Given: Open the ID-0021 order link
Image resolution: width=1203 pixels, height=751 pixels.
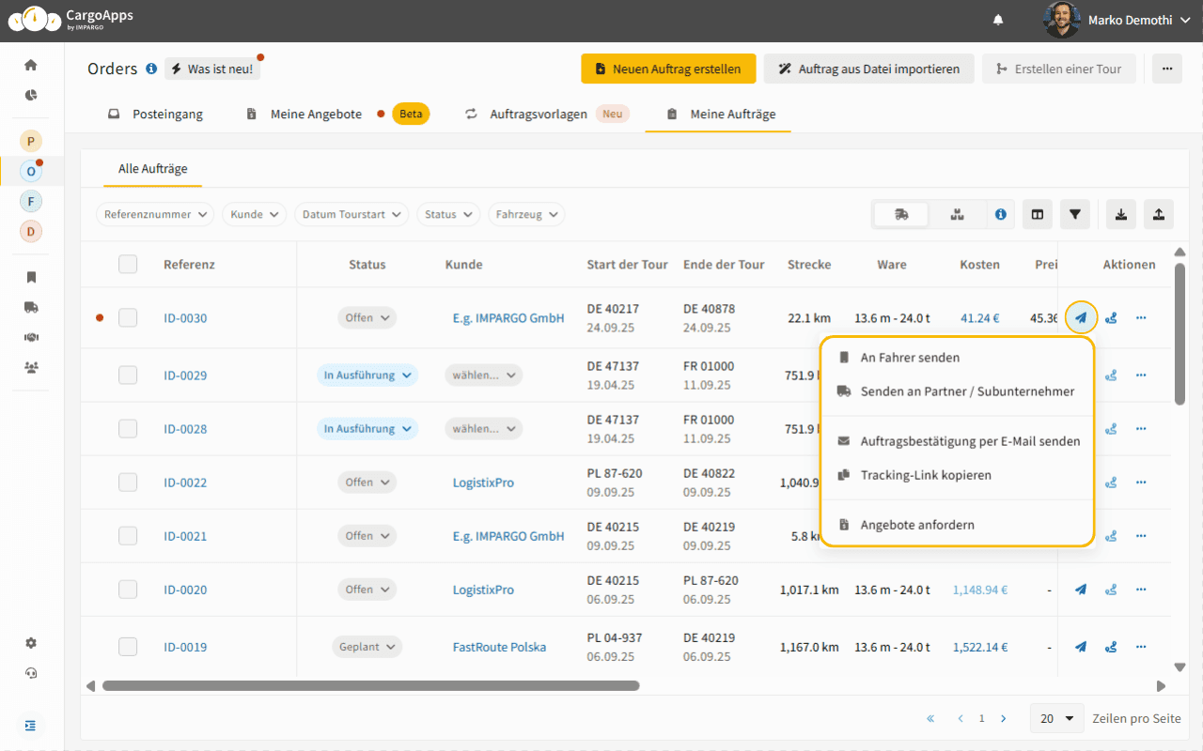Looking at the screenshot, I should (185, 536).
